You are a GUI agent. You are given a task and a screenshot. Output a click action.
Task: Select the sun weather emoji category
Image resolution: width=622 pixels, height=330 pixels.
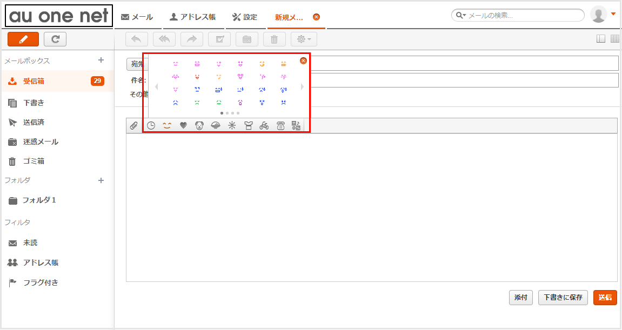pos(232,126)
